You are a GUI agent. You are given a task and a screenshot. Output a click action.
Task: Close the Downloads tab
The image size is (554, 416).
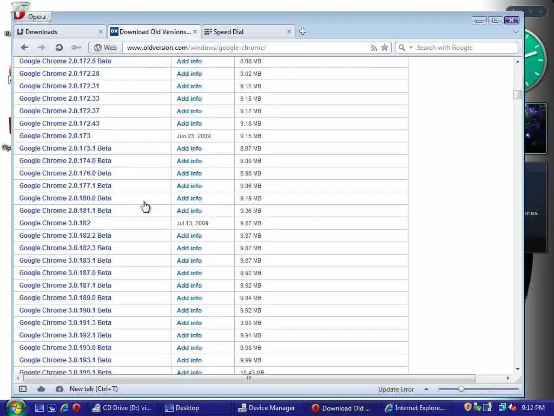pyautogui.click(x=101, y=32)
